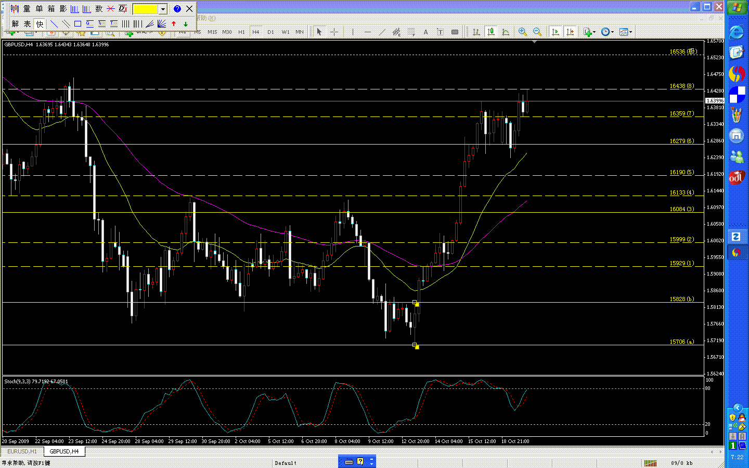Click the 影 button in the floating toolbar
The height and width of the screenshot is (468, 749).
pos(63,9)
